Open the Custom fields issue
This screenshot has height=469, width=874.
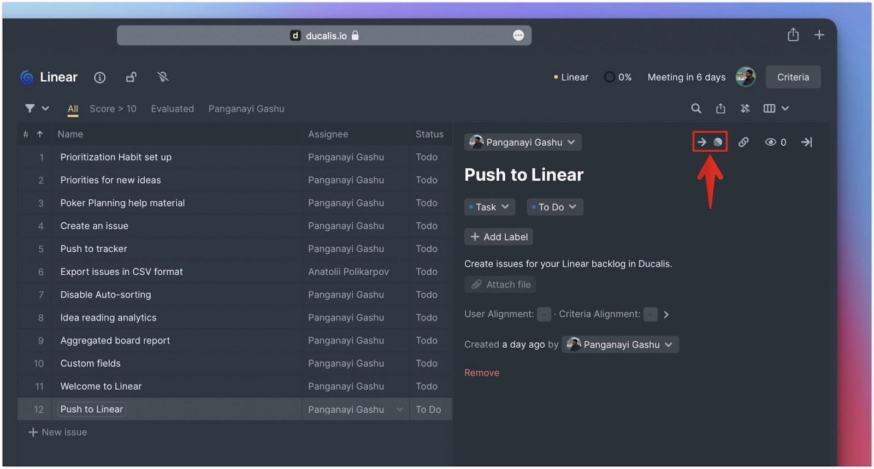pos(90,364)
